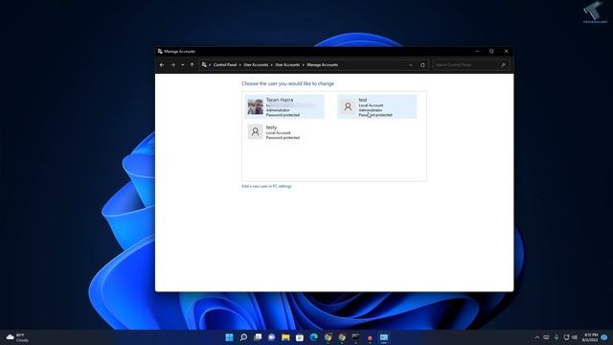Expand the chevron just before Manage Accounts
This screenshot has width=613, height=345.
[x=303, y=65]
